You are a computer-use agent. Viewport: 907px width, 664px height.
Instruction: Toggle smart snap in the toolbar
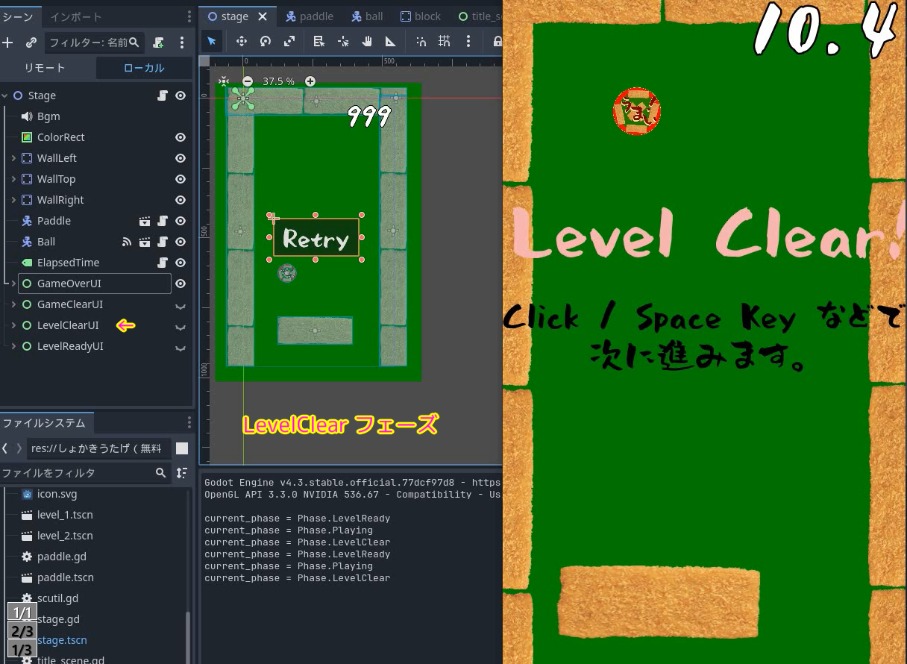[x=421, y=41]
